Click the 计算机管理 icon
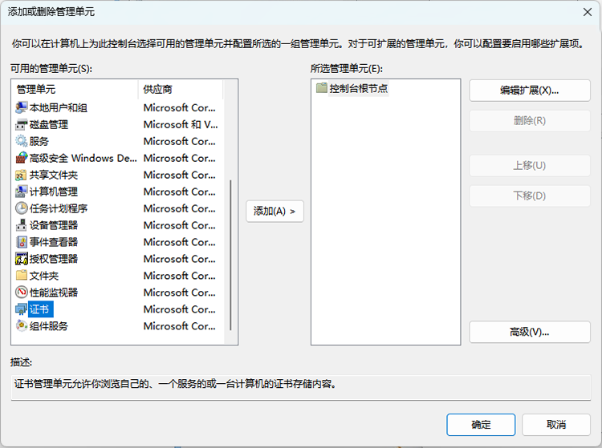Image resolution: width=602 pixels, height=448 pixels. [21, 192]
